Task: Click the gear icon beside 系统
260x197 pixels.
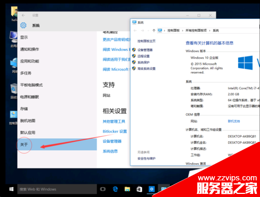Action: (23, 25)
